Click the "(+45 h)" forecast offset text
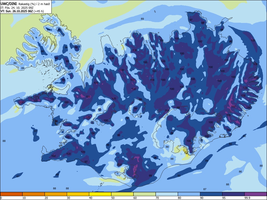The image size is (267, 200). 39,11
